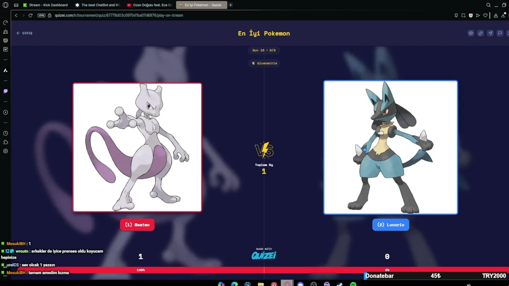Click MosukiBH's "tamam amedim kızma" chat line

tap(35, 273)
